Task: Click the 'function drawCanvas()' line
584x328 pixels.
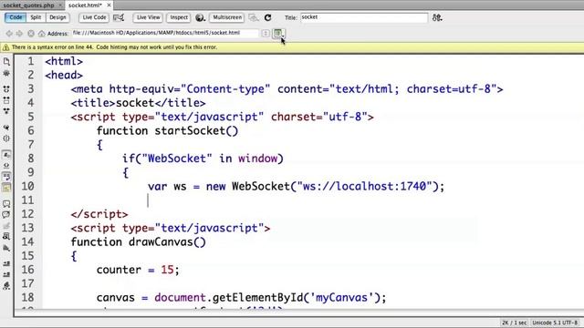Action: [x=138, y=242]
